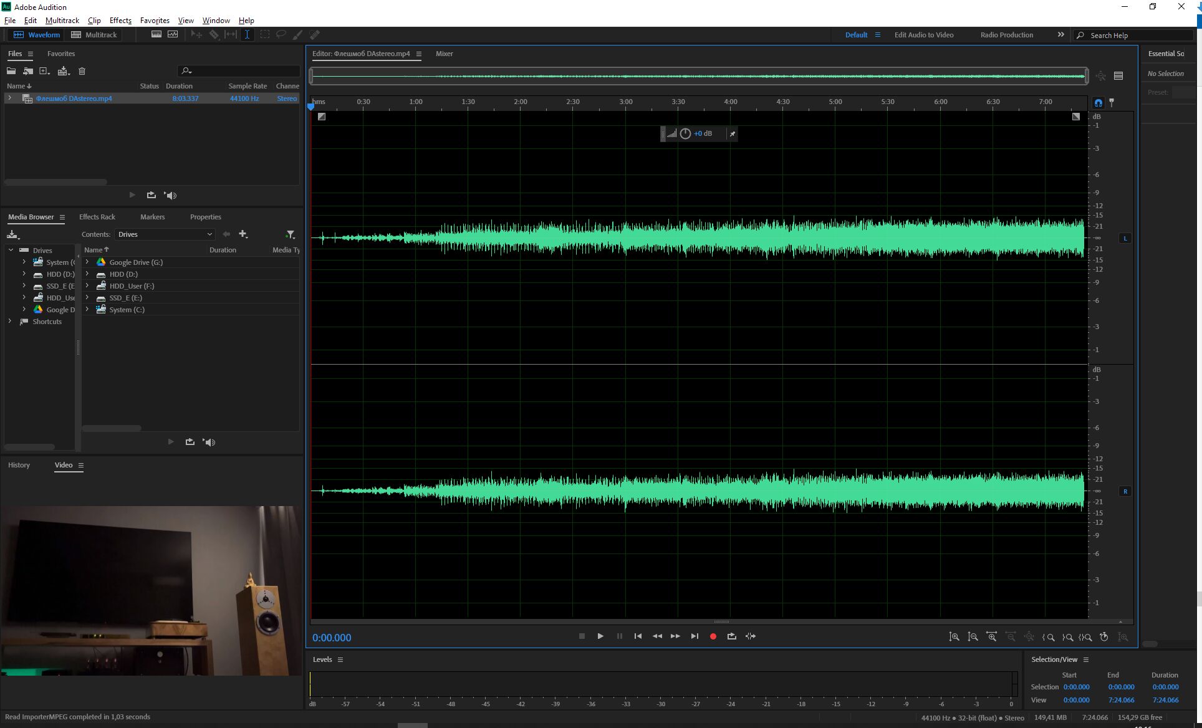Click the Markers tab
1202x728 pixels.
[153, 217]
